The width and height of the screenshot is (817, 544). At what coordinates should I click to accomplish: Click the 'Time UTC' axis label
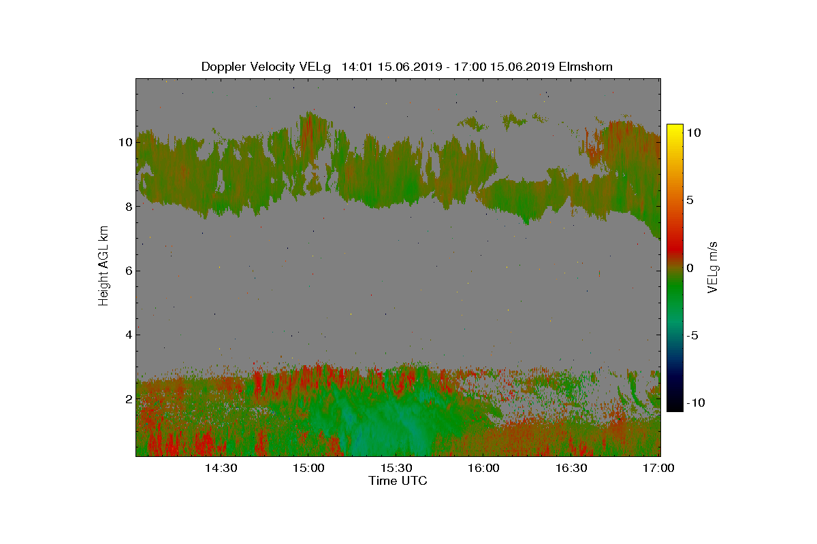tap(398, 481)
